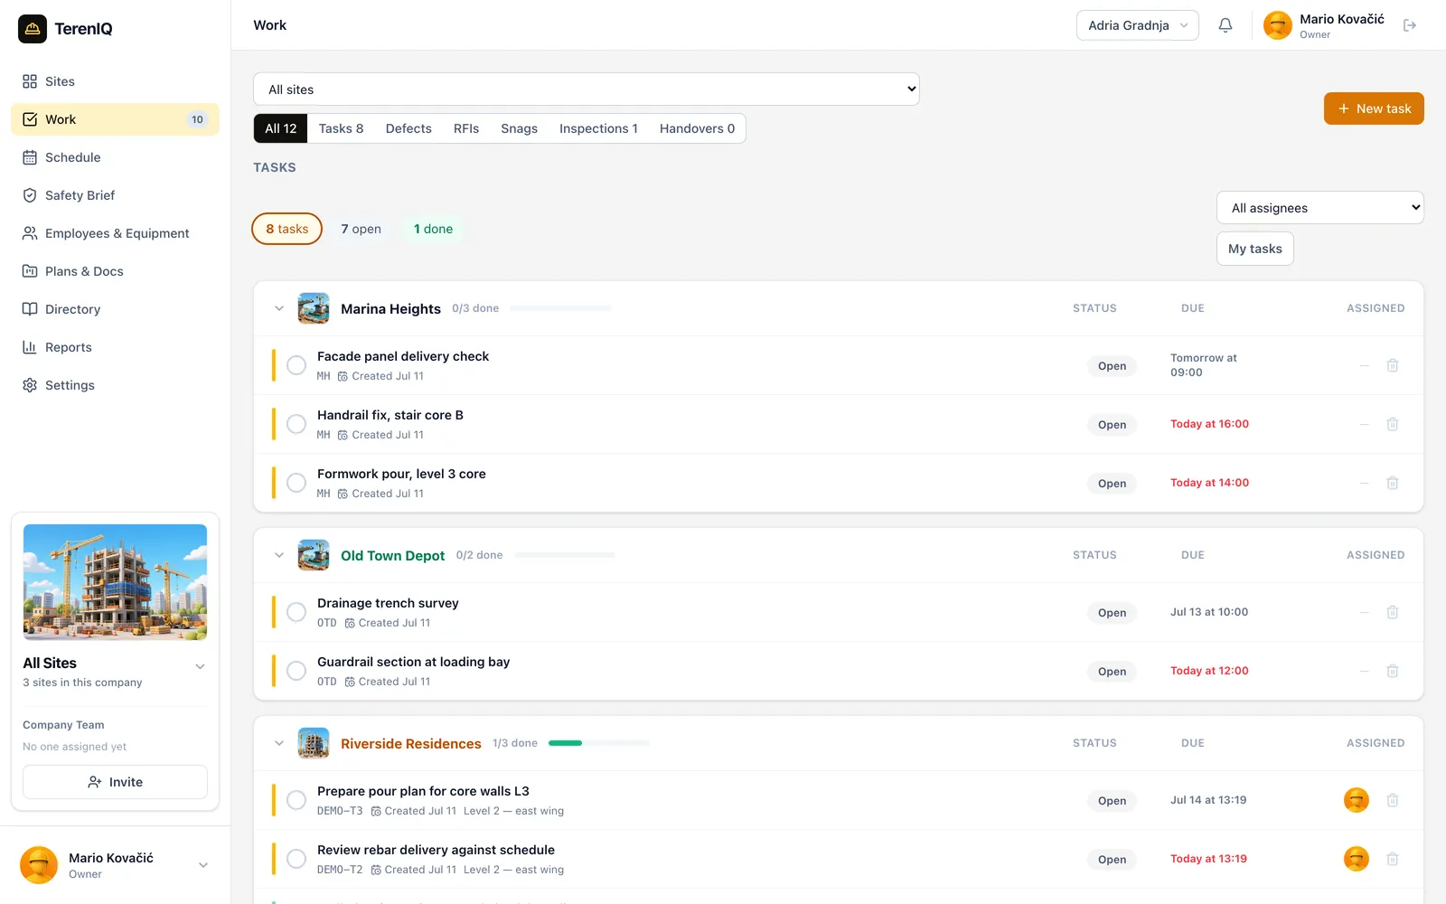The width and height of the screenshot is (1446, 904).
Task: Delete Facade panel delivery check task
Action: [x=1393, y=365]
